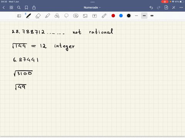The height and width of the screenshot is (138, 185).
Task: Select the Image insert tool
Action: coord(85,16)
